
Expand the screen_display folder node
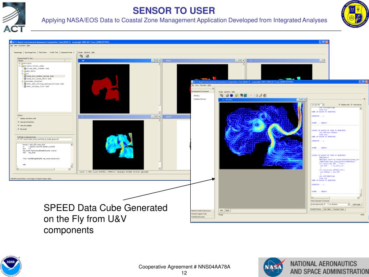coord(22,81)
